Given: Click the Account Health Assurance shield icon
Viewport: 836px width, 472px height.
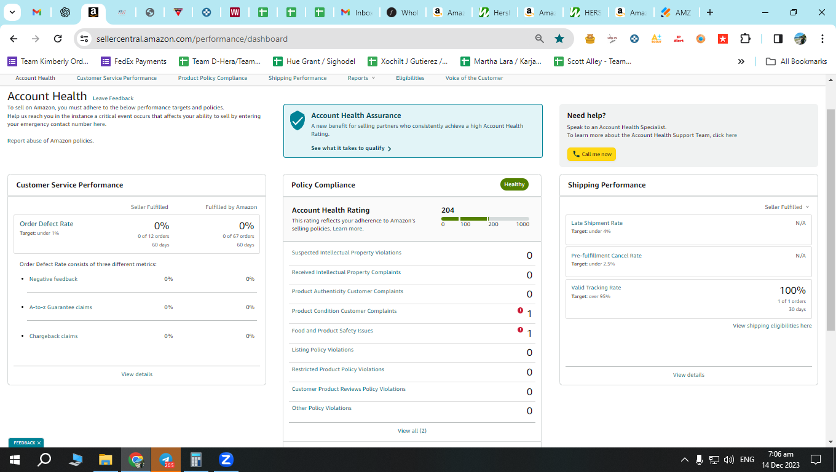Looking at the screenshot, I should coord(298,120).
